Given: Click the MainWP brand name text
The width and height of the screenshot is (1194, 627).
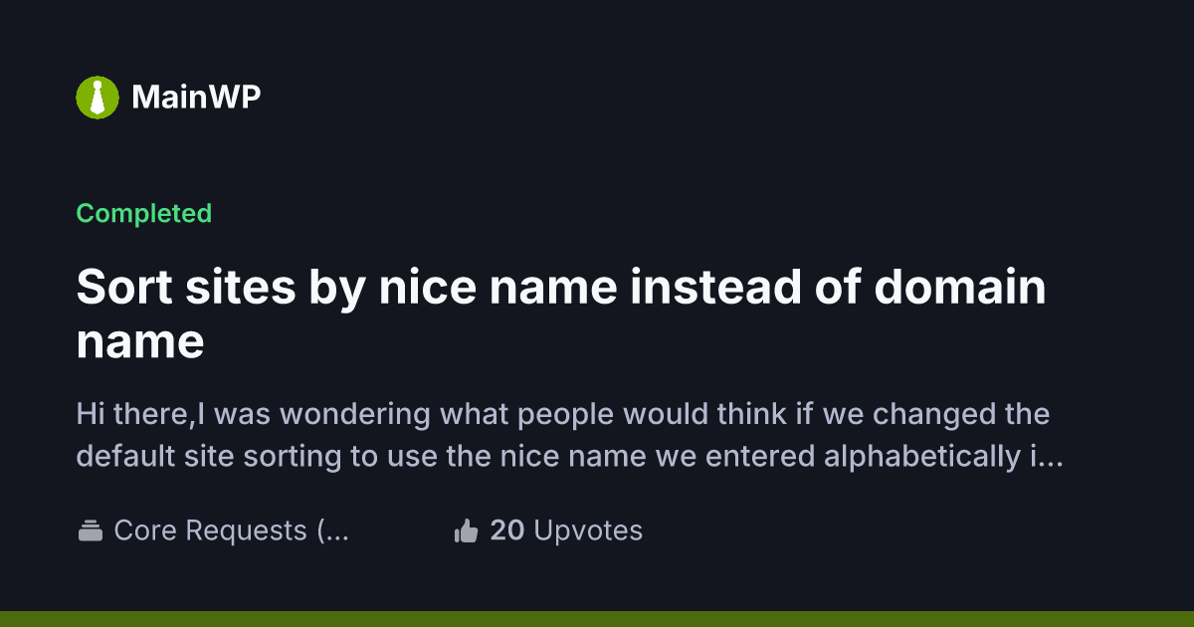Looking at the screenshot, I should tap(196, 98).
